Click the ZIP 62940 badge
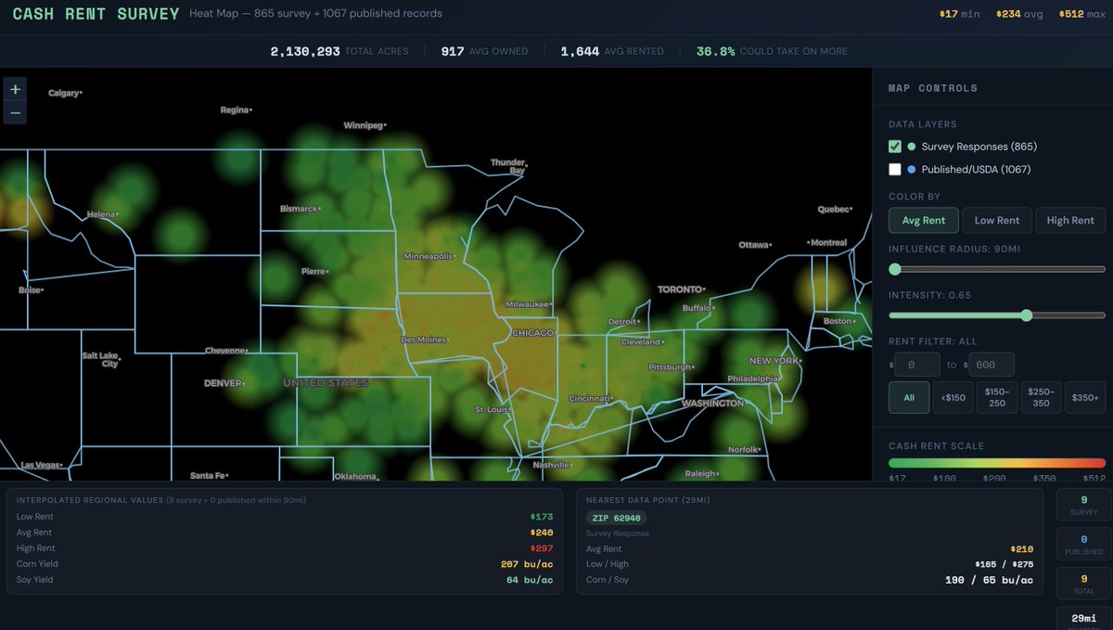 [616, 518]
